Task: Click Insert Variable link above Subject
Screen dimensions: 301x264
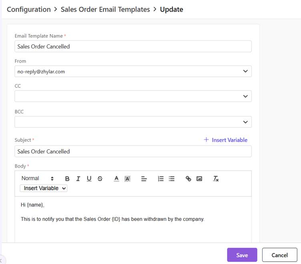Action: click(x=225, y=140)
